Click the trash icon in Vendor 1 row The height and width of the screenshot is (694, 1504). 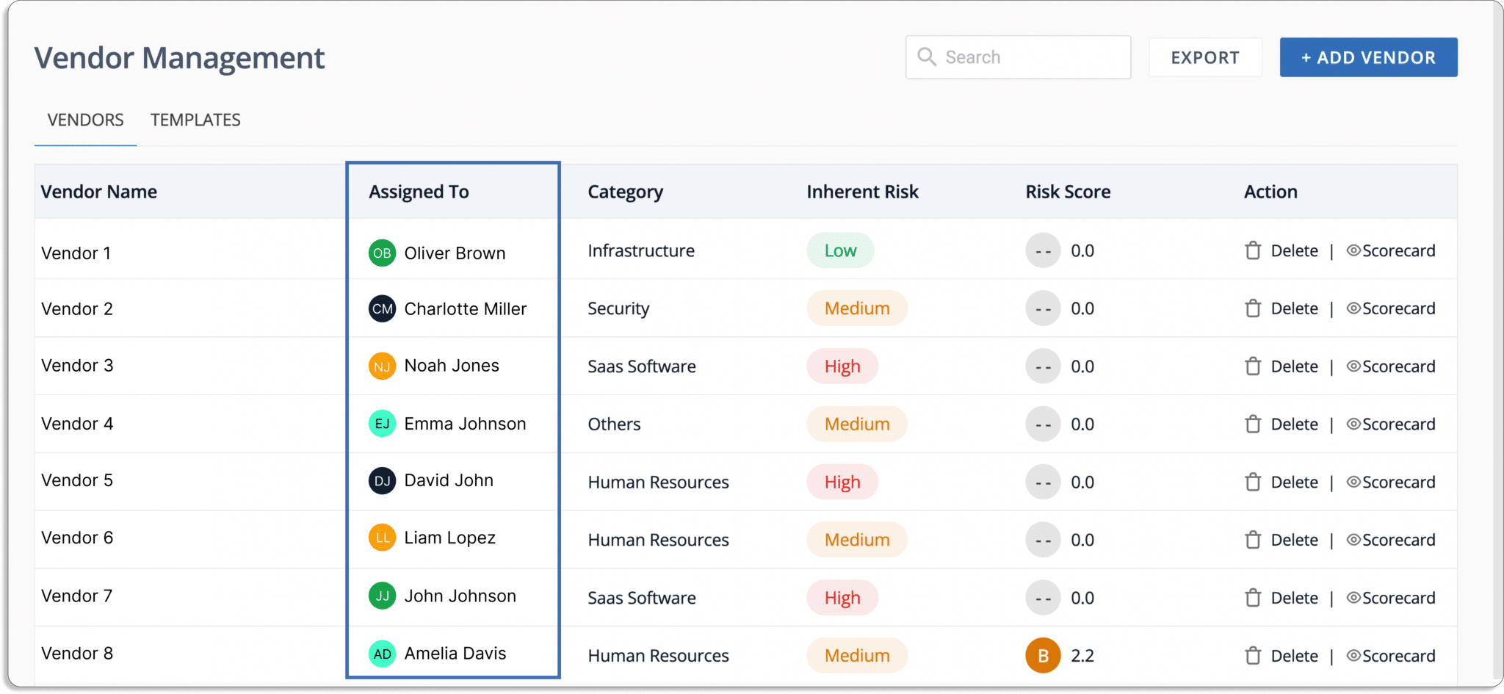pos(1253,250)
